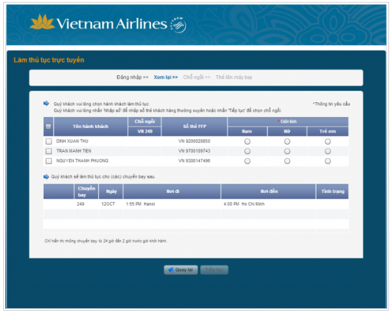The height and width of the screenshot is (312, 391).
Task: Click the blue arrow beside flight list heading
Action: (46, 176)
